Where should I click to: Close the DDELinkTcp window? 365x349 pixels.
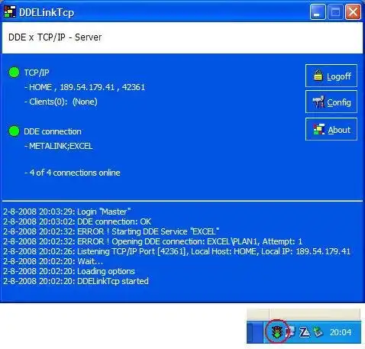click(353, 11)
